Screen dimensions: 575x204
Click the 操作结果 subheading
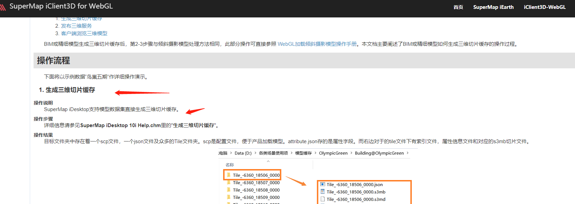point(43,135)
